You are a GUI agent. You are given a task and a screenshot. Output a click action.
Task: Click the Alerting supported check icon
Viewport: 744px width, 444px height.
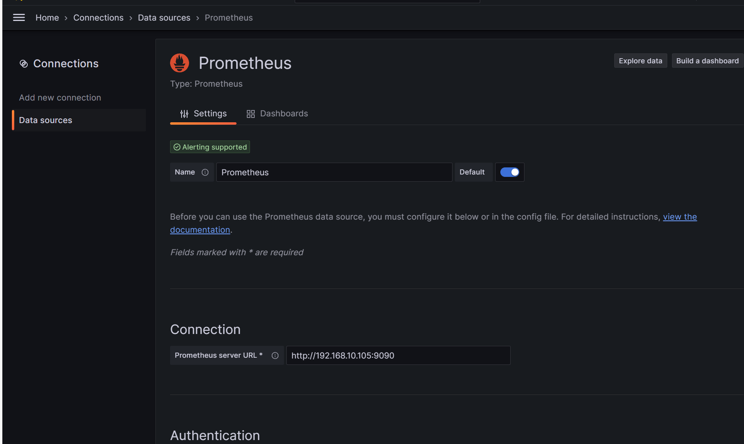(x=177, y=147)
